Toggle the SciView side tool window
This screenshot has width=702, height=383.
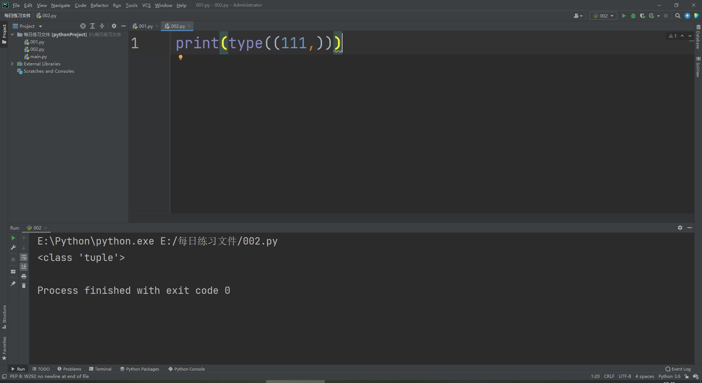[698, 67]
